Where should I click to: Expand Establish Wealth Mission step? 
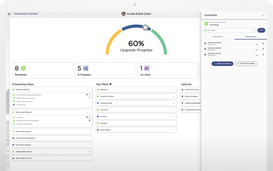coord(89,152)
